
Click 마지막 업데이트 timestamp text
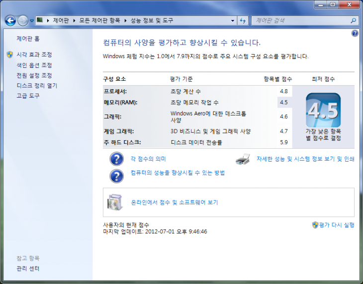click(155, 231)
